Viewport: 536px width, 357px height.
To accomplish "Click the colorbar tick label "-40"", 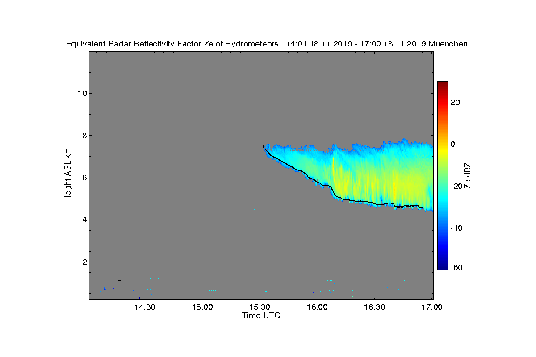I will pos(457,228).
